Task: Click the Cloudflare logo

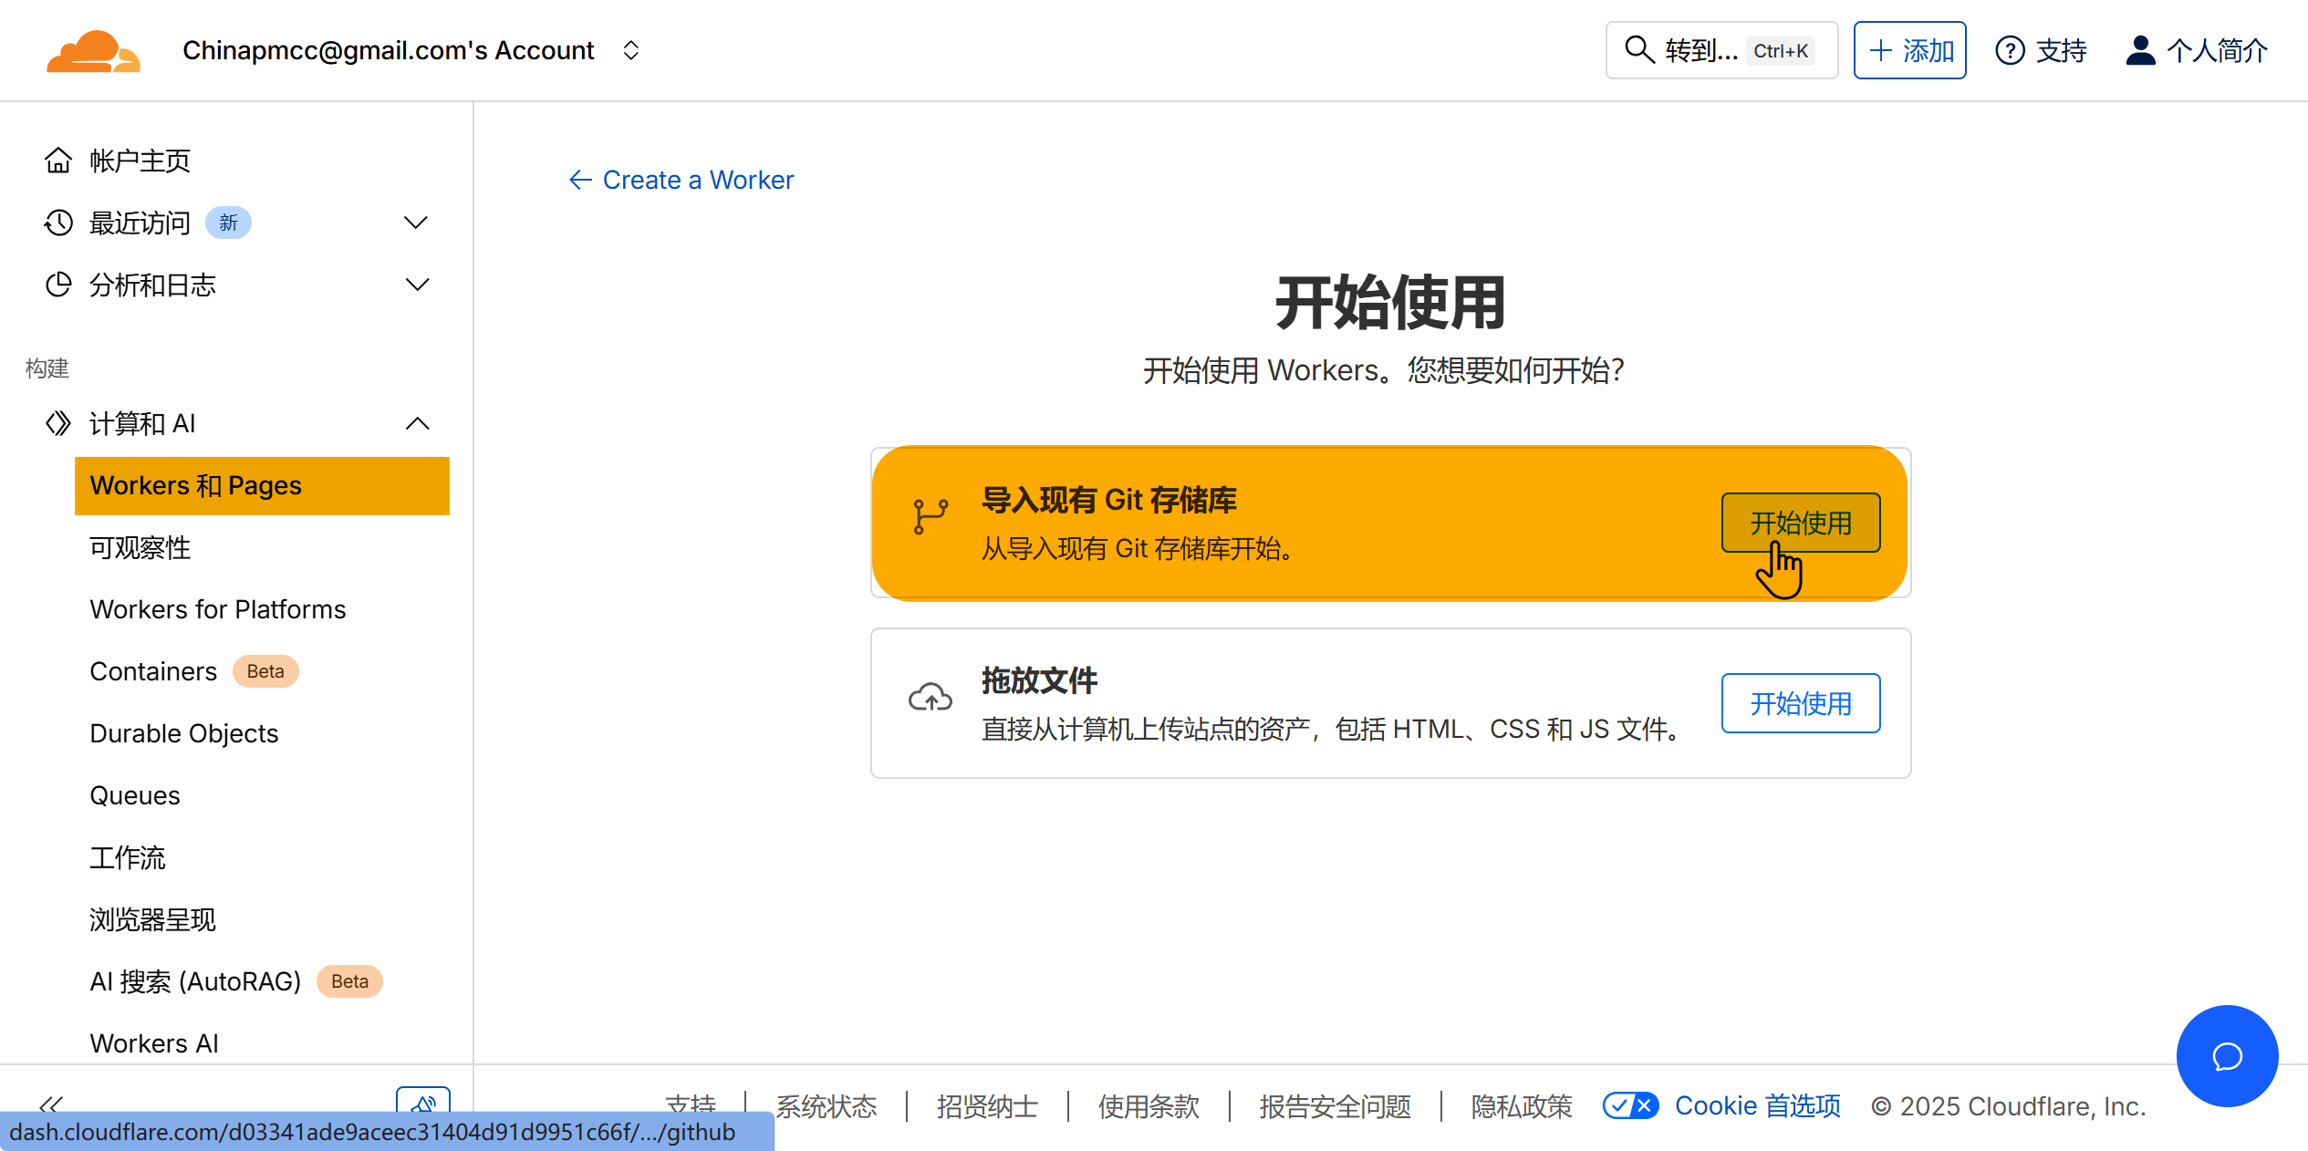Action: click(x=93, y=51)
